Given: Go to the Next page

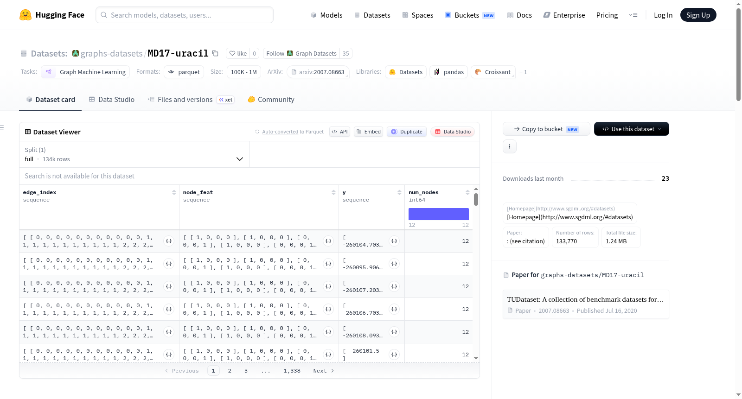Looking at the screenshot, I should pyautogui.click(x=323, y=371).
